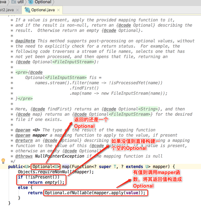Click the '<pre>' tag in javadoc
The width and height of the screenshot is (201, 209).
coord(21,72)
